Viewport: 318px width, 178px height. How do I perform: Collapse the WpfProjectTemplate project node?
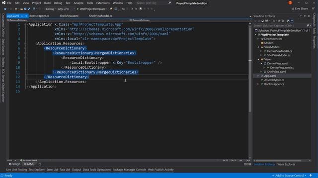(x=255, y=35)
